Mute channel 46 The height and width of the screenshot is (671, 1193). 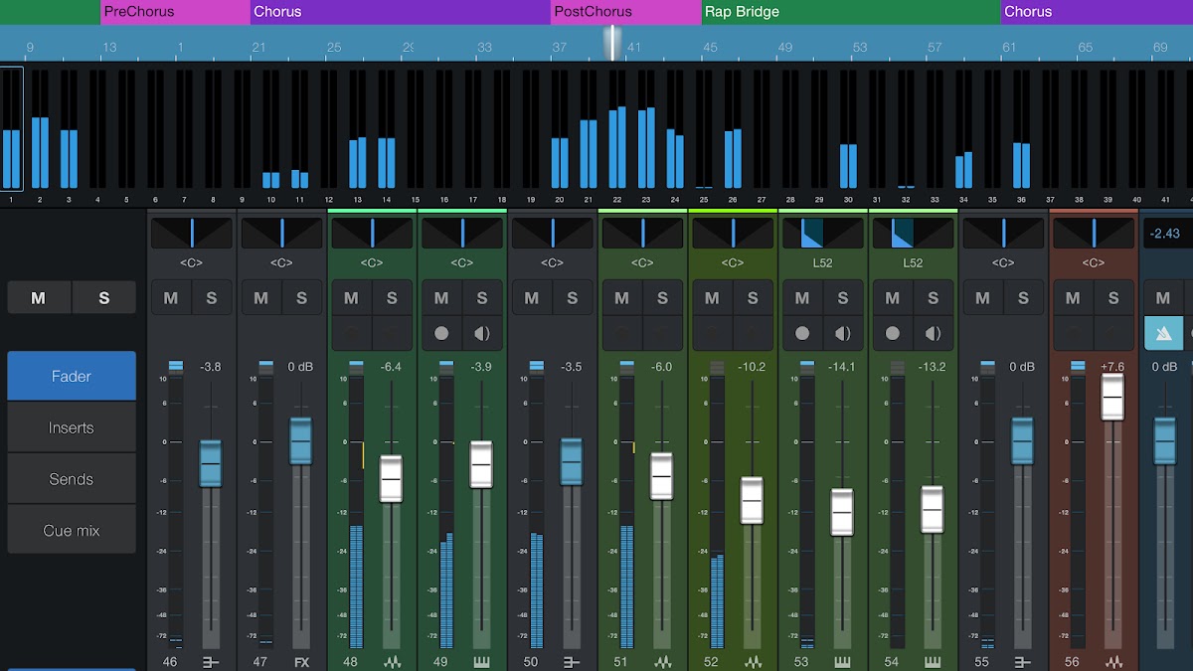coord(171,298)
